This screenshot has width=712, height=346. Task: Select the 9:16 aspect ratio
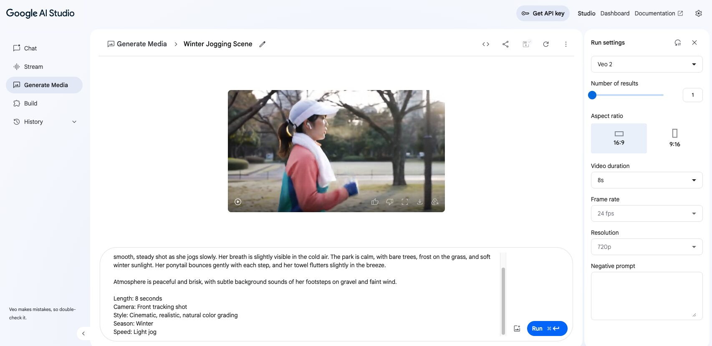675,138
